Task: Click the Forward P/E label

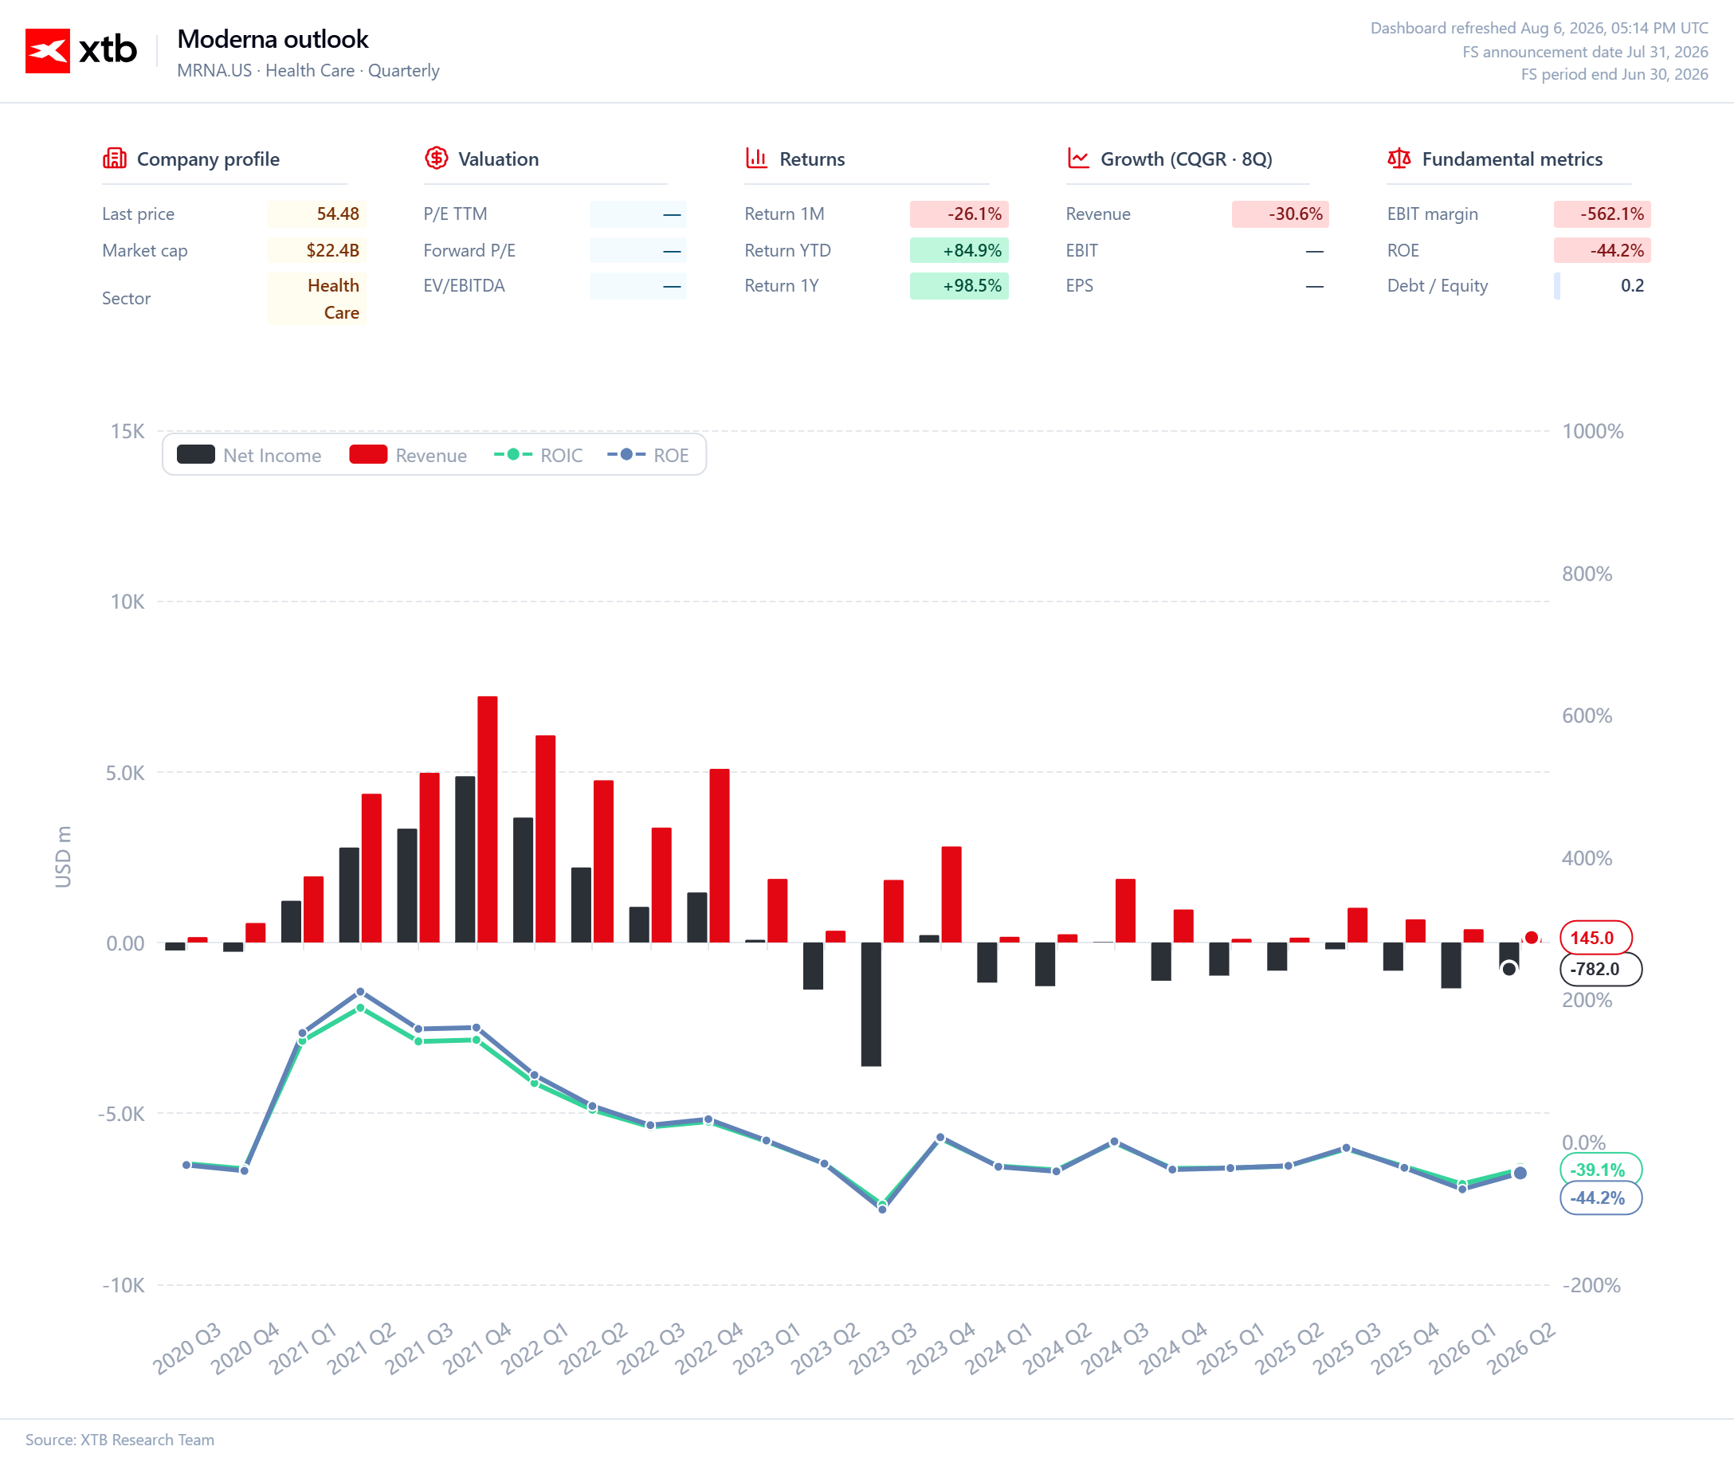Action: [469, 250]
